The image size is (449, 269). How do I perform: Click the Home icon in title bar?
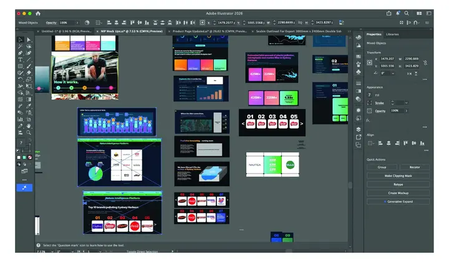pos(38,14)
